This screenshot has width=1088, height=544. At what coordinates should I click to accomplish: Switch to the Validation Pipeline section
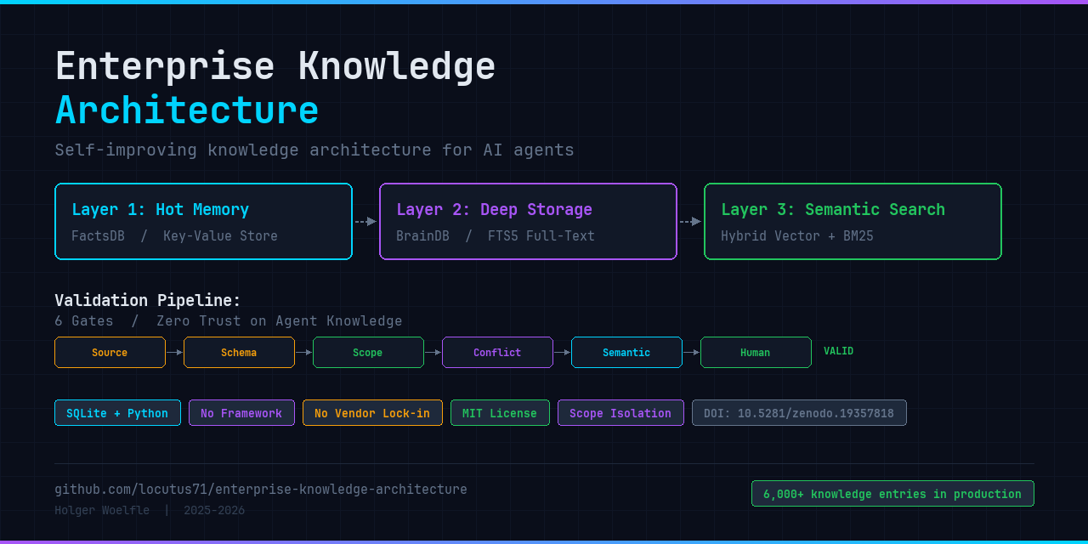pyautogui.click(x=147, y=300)
